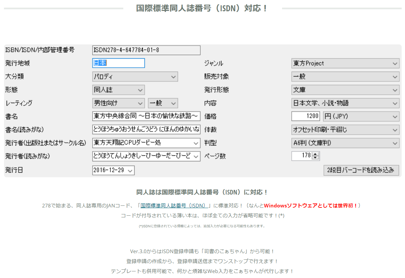Viewport: 405px width, 278px height.
Task: Click the ISBN/ISDN number input field
Action: (146, 50)
